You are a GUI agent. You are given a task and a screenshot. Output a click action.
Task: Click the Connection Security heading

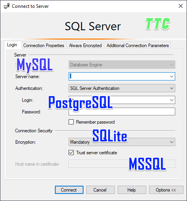(x=34, y=131)
